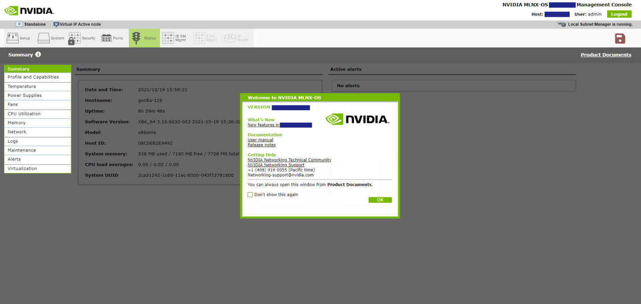Click the NVIDIA logo in header

pyautogui.click(x=29, y=10)
